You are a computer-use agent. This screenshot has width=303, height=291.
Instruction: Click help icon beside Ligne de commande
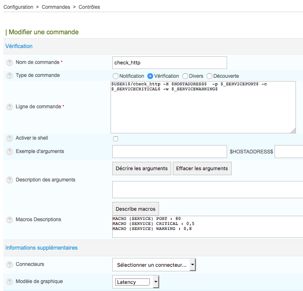[10, 107]
